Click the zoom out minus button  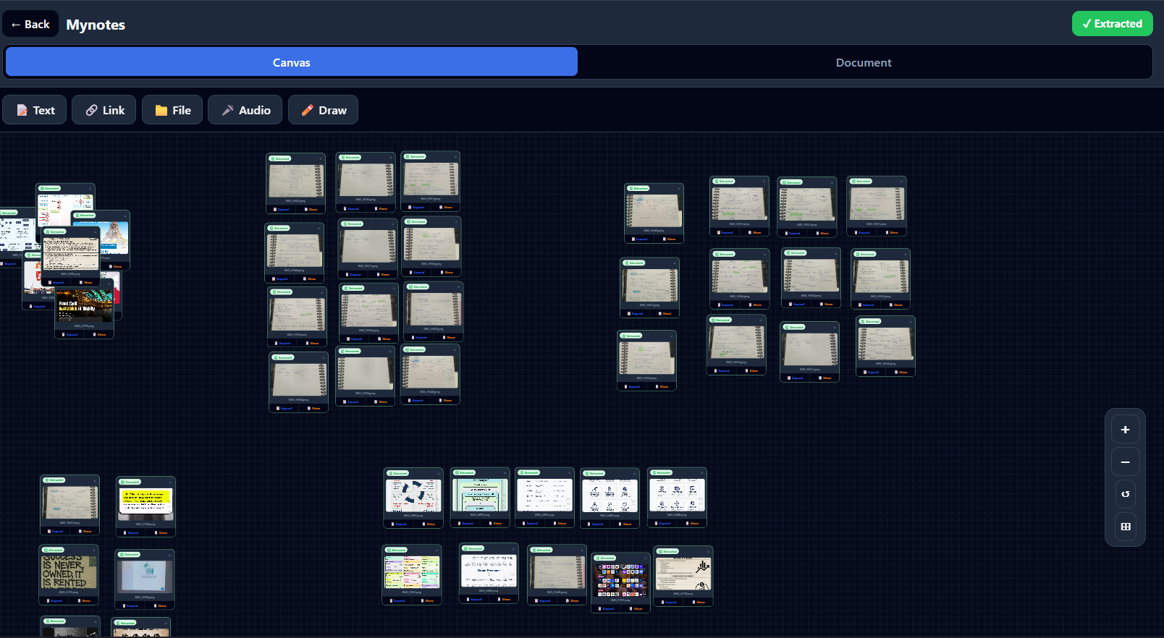click(1125, 462)
